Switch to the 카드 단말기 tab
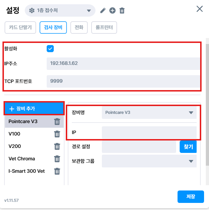 coord(20,27)
